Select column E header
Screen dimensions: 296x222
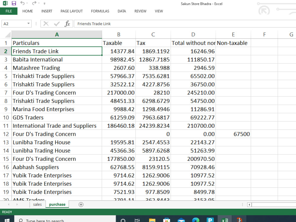click(233, 35)
